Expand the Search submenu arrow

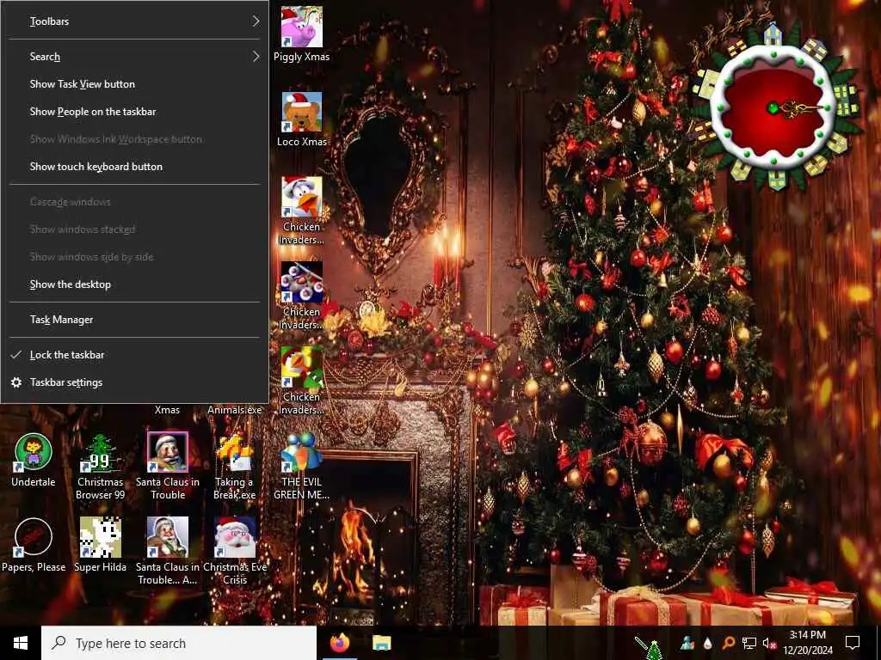pos(256,57)
